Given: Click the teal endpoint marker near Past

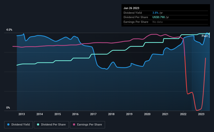Looking at the screenshot, I should tap(210, 34).
